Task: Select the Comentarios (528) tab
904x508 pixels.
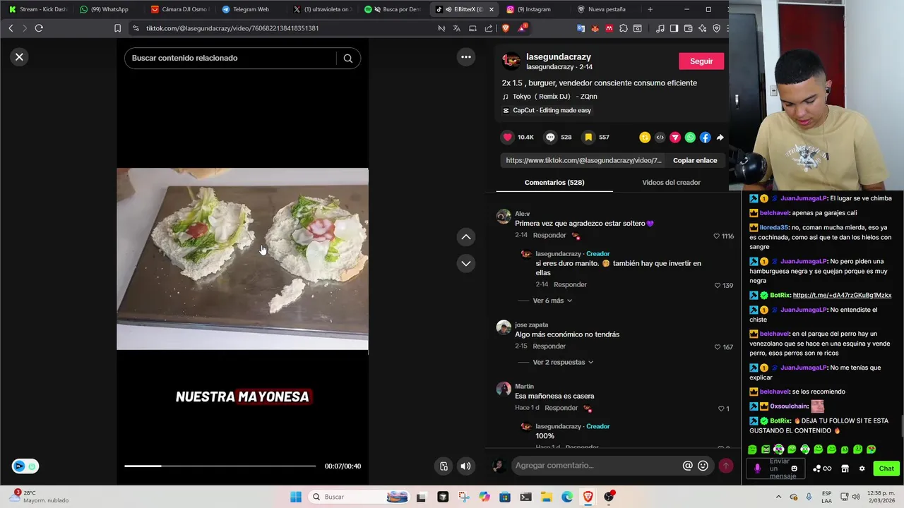Action: click(x=554, y=182)
